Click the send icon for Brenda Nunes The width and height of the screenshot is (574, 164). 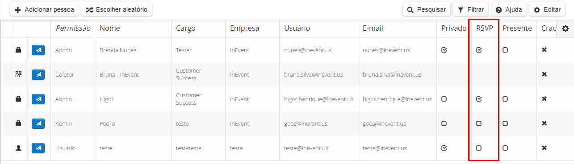pos(38,50)
